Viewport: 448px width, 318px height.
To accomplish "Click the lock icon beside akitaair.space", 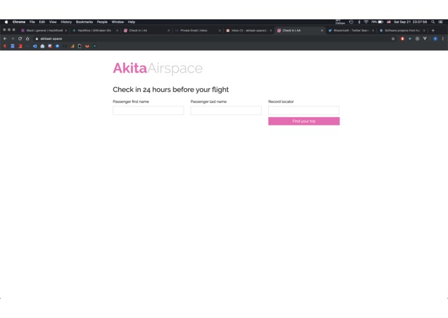I will 37,39.
